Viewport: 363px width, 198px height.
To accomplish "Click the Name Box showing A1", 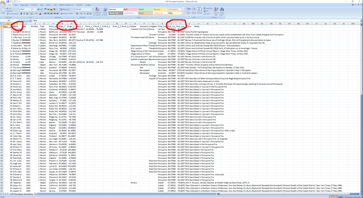I will (11, 21).
